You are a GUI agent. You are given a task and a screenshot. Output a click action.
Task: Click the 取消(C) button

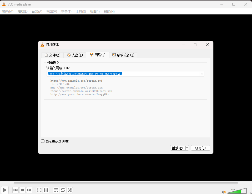coord(200,148)
